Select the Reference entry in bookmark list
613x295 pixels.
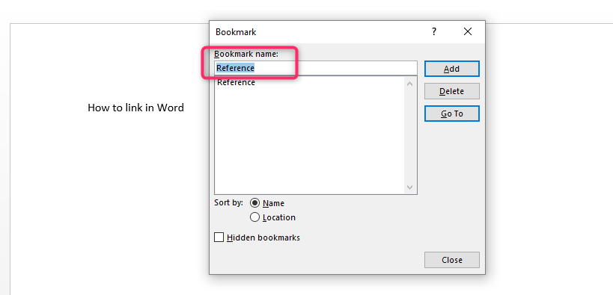tap(236, 82)
